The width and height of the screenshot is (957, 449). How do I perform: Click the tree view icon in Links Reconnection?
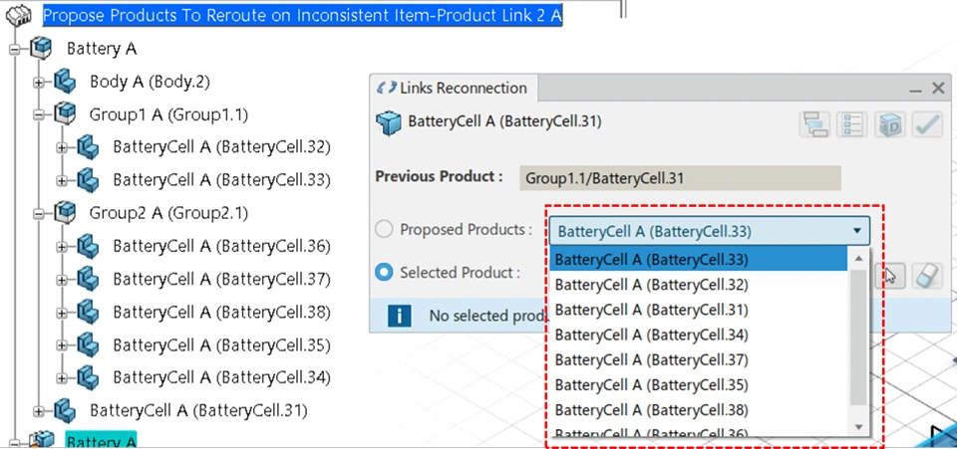(816, 124)
